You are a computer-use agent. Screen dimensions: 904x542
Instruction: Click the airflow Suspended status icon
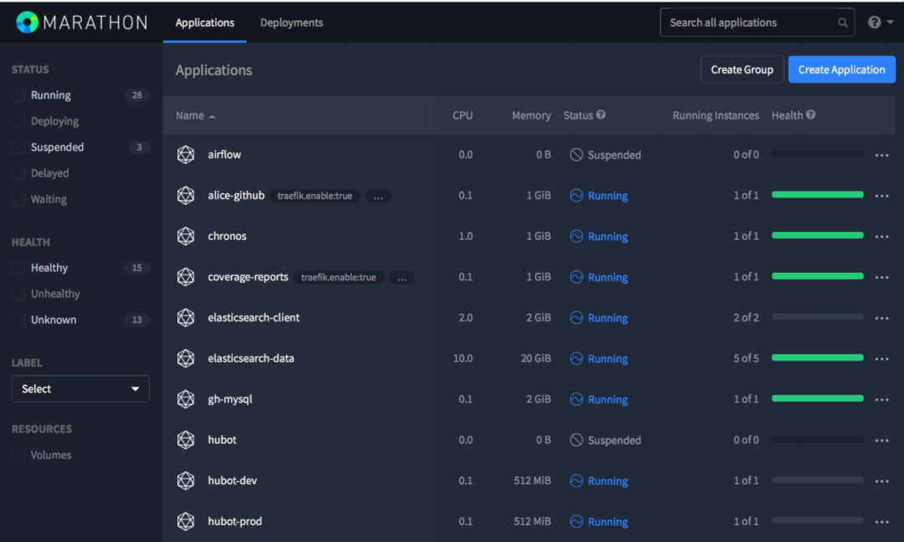pos(576,155)
